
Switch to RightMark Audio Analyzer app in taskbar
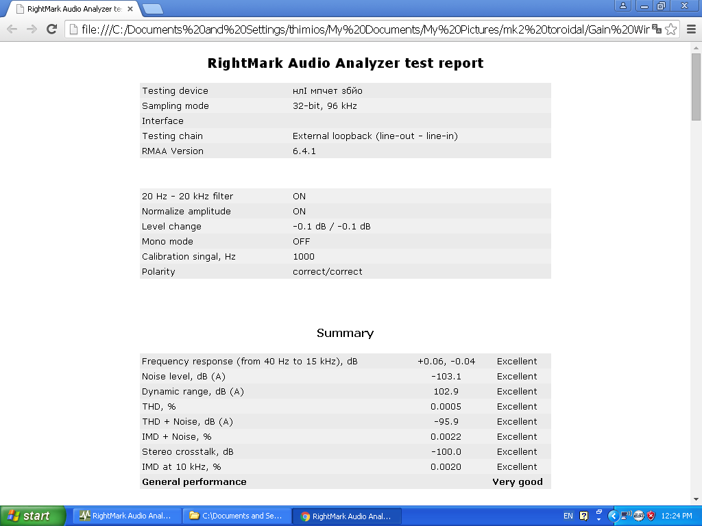(127, 516)
